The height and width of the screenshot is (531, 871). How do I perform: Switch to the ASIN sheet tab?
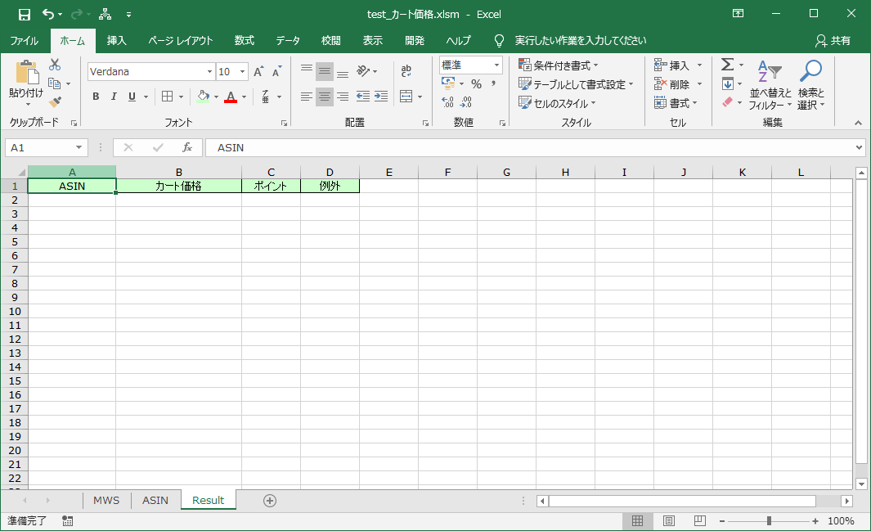point(155,500)
